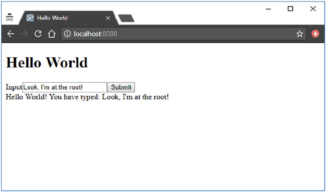
Task: Close the Hello World tab
Action: [x=108, y=18]
